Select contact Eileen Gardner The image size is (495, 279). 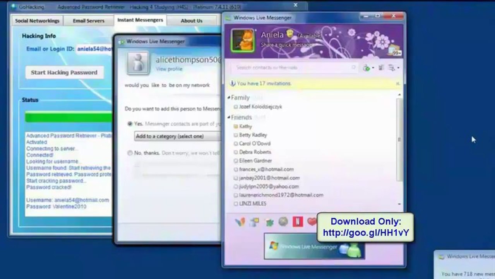[255, 160]
